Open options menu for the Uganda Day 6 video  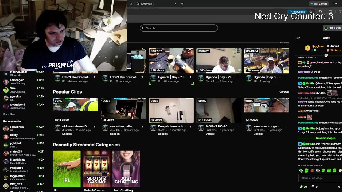pos(286,77)
